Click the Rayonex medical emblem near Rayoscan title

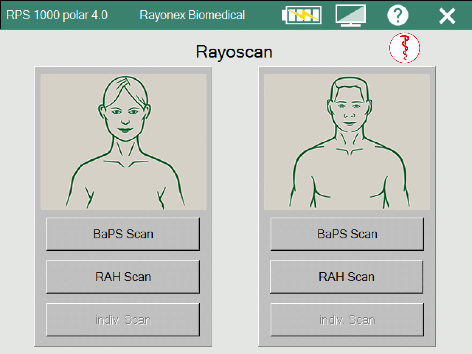(x=404, y=48)
